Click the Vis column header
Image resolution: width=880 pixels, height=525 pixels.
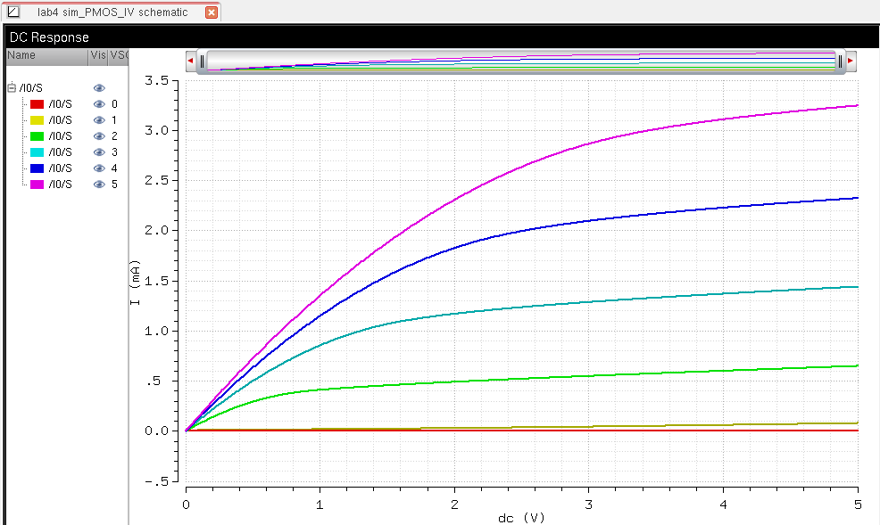(x=97, y=55)
